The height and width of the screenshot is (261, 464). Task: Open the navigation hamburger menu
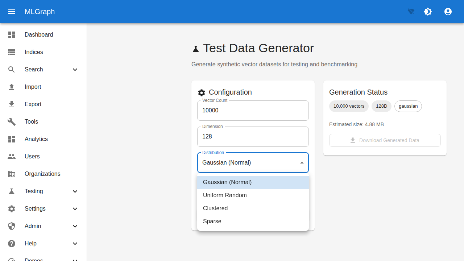12,12
